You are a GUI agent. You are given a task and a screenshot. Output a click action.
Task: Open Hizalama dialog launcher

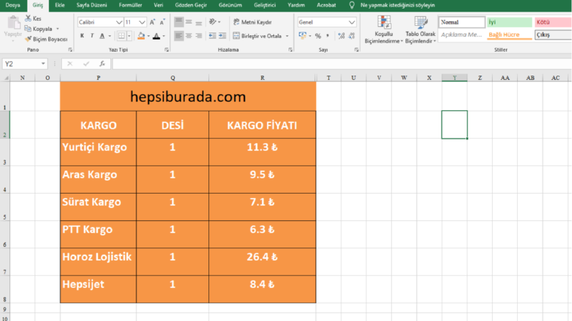[x=291, y=50]
